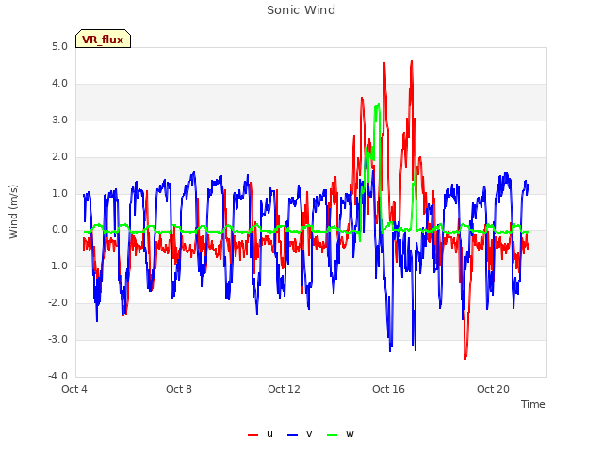Click the -4.0 y-axis tick label
The width and height of the screenshot is (603, 452).
tap(57, 377)
